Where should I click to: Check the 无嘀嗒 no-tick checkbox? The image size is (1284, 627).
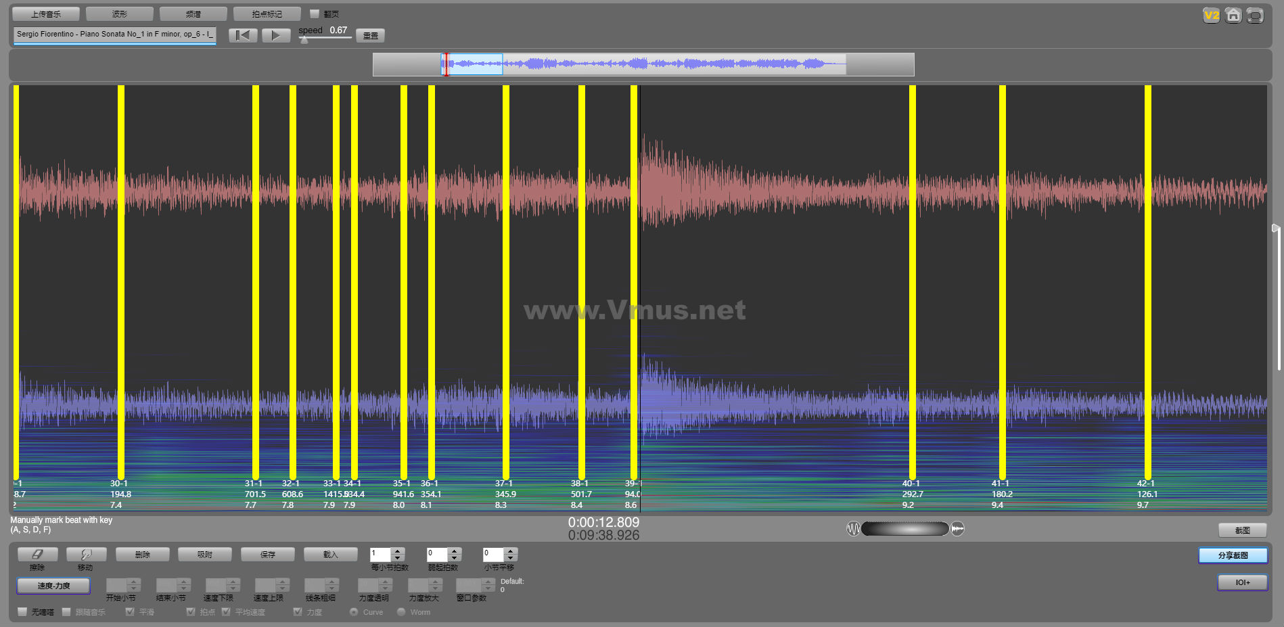pyautogui.click(x=22, y=612)
